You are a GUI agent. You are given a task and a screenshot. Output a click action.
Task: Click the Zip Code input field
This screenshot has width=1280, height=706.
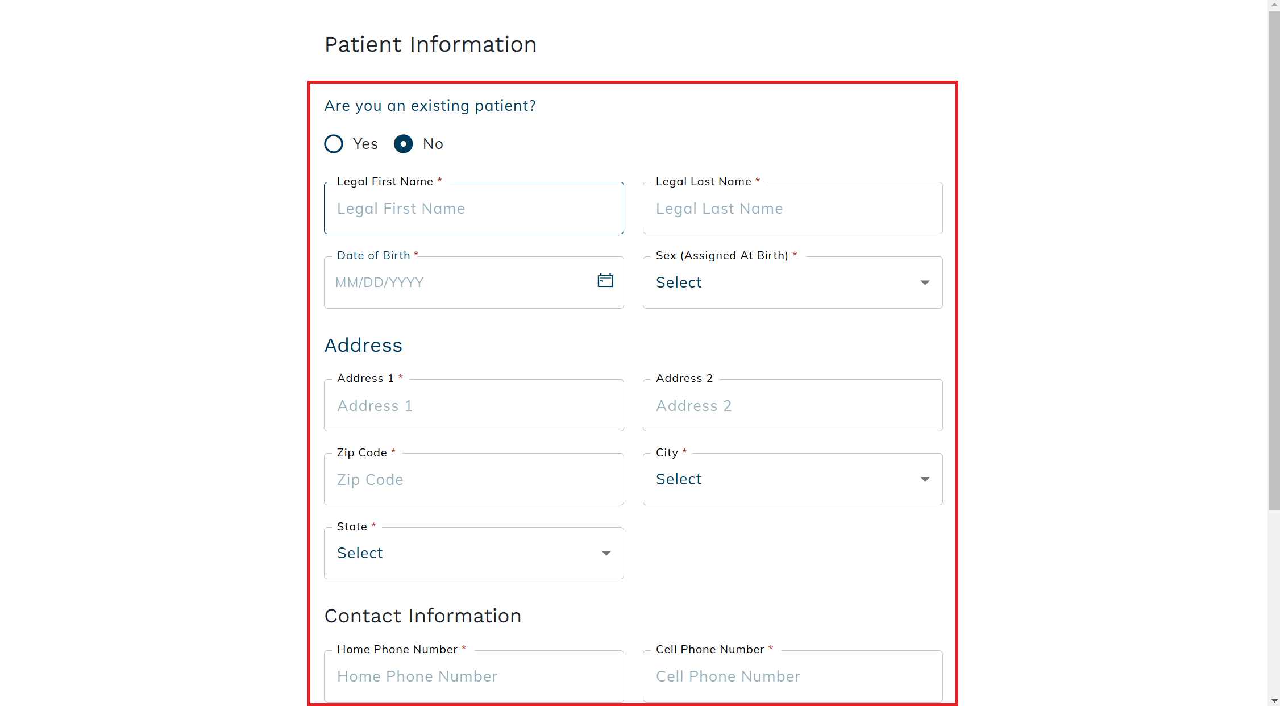point(473,479)
